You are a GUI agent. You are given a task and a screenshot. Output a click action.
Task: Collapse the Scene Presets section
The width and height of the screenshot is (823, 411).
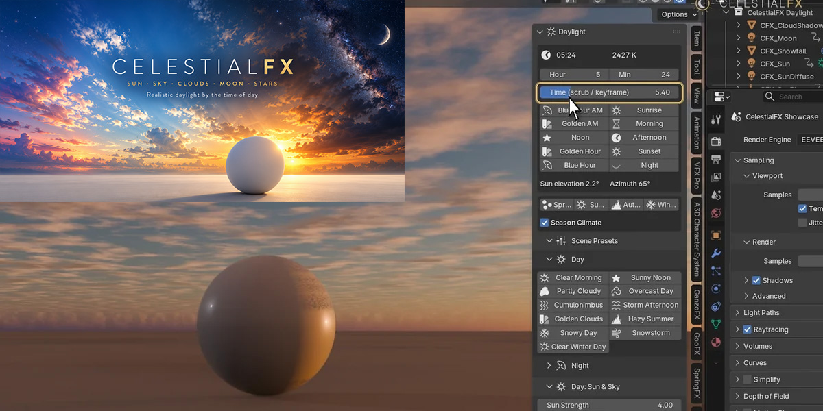point(549,241)
